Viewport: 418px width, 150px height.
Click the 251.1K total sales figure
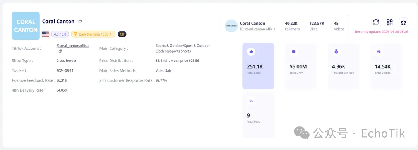point(255,66)
